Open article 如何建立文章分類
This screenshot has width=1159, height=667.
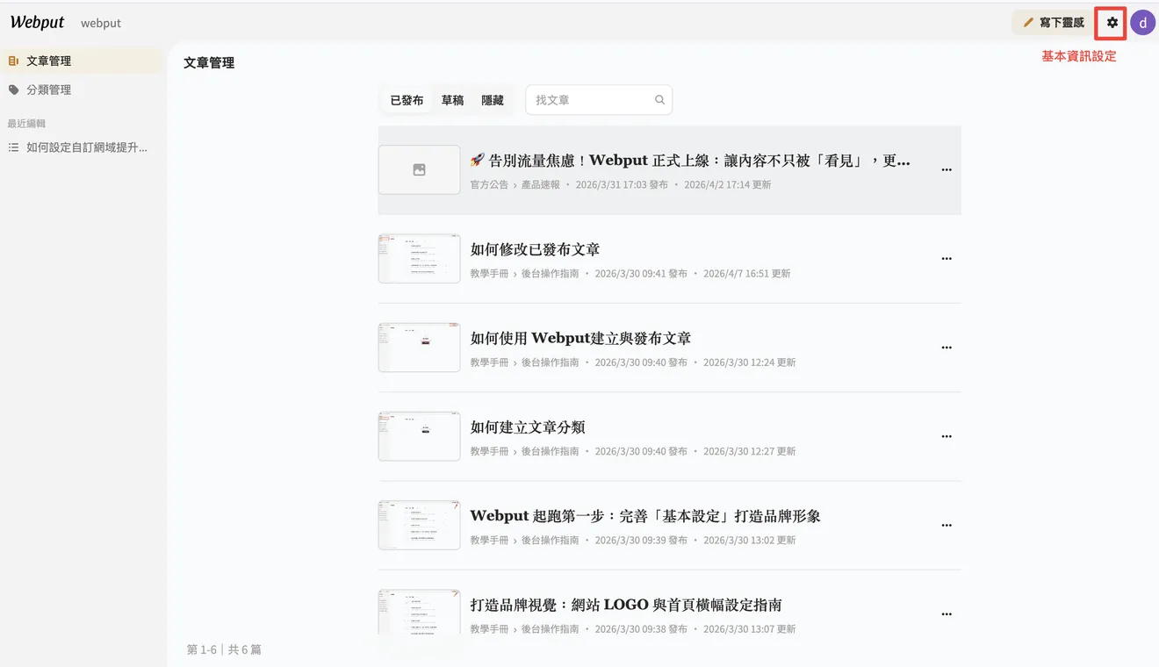(528, 427)
